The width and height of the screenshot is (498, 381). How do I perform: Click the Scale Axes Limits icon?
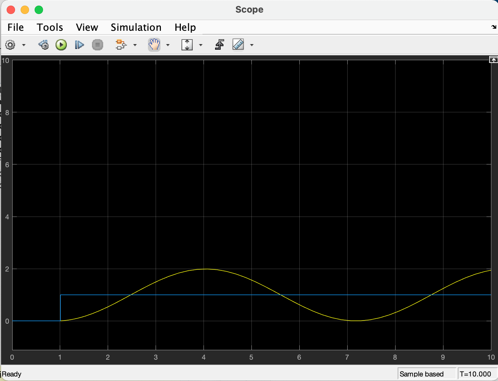(x=187, y=45)
